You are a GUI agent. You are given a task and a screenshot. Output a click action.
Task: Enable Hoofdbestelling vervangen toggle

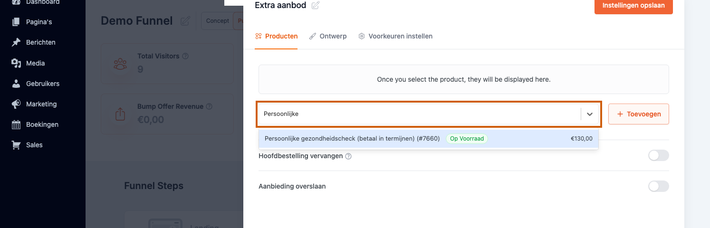pos(659,155)
